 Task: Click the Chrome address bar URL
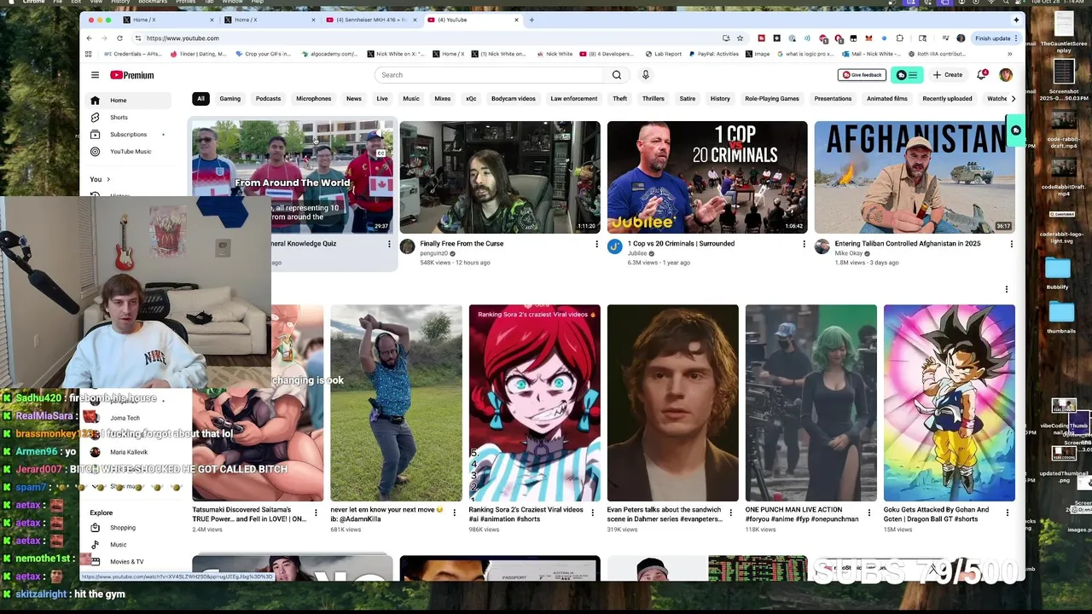(x=183, y=38)
